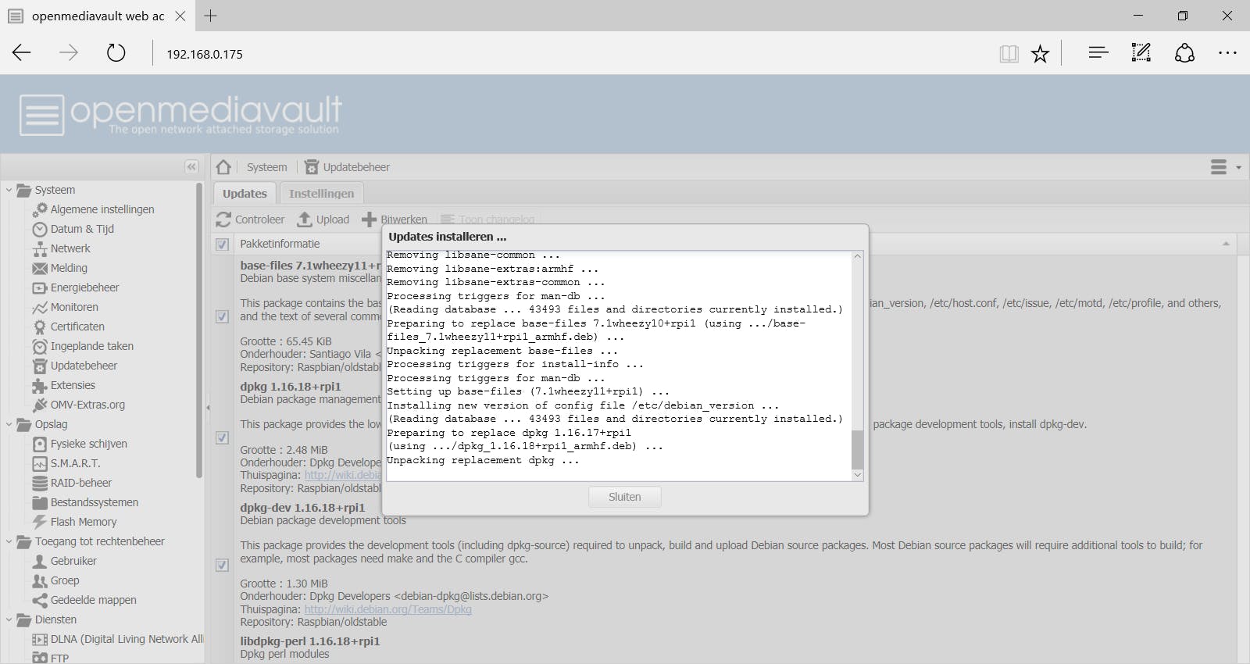This screenshot has width=1250, height=664.
Task: Click the openmediavault logo
Action: [x=180, y=115]
